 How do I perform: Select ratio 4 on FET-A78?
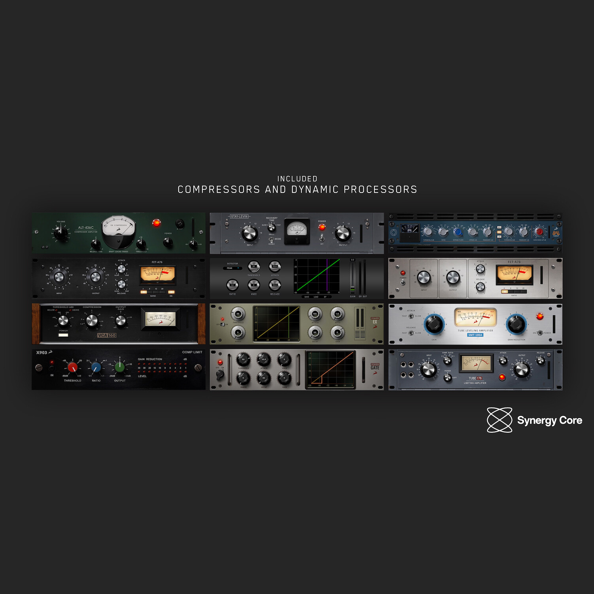pyautogui.click(x=505, y=291)
